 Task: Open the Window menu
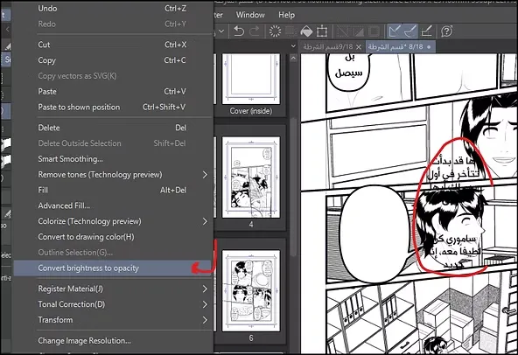pos(250,15)
